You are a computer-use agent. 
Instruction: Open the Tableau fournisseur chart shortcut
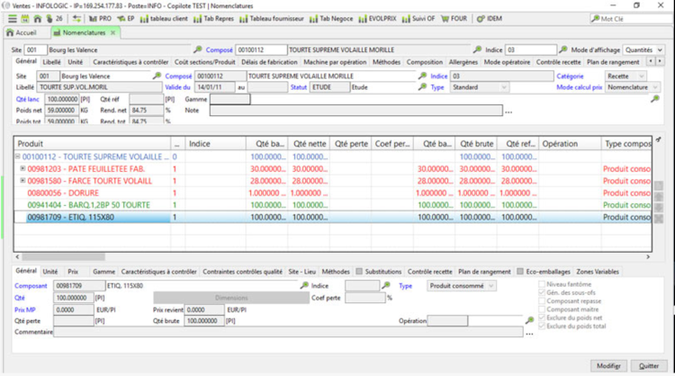(272, 19)
